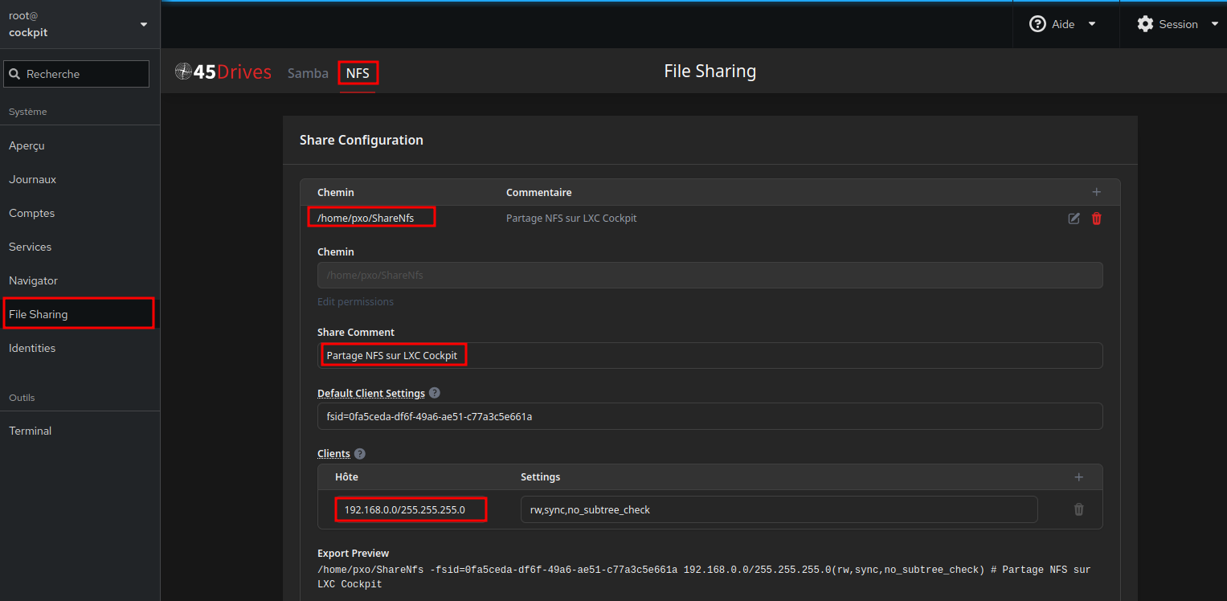Open the Aide help dropdown

tap(1063, 24)
